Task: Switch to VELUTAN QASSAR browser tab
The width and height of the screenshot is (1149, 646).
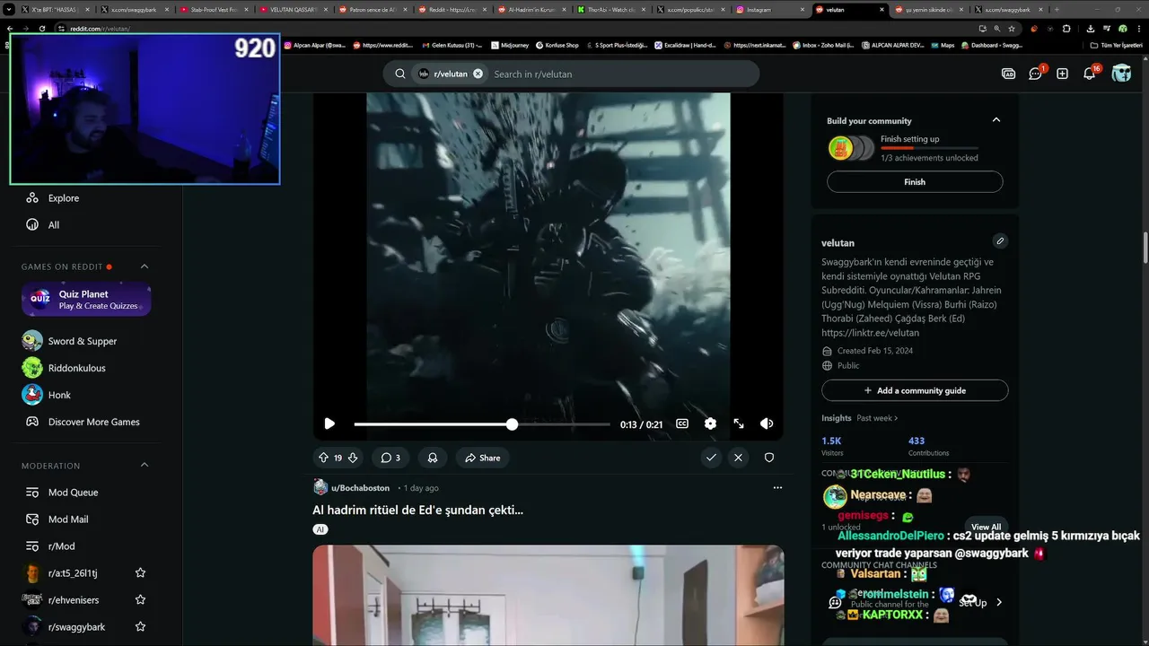Action: [292, 9]
